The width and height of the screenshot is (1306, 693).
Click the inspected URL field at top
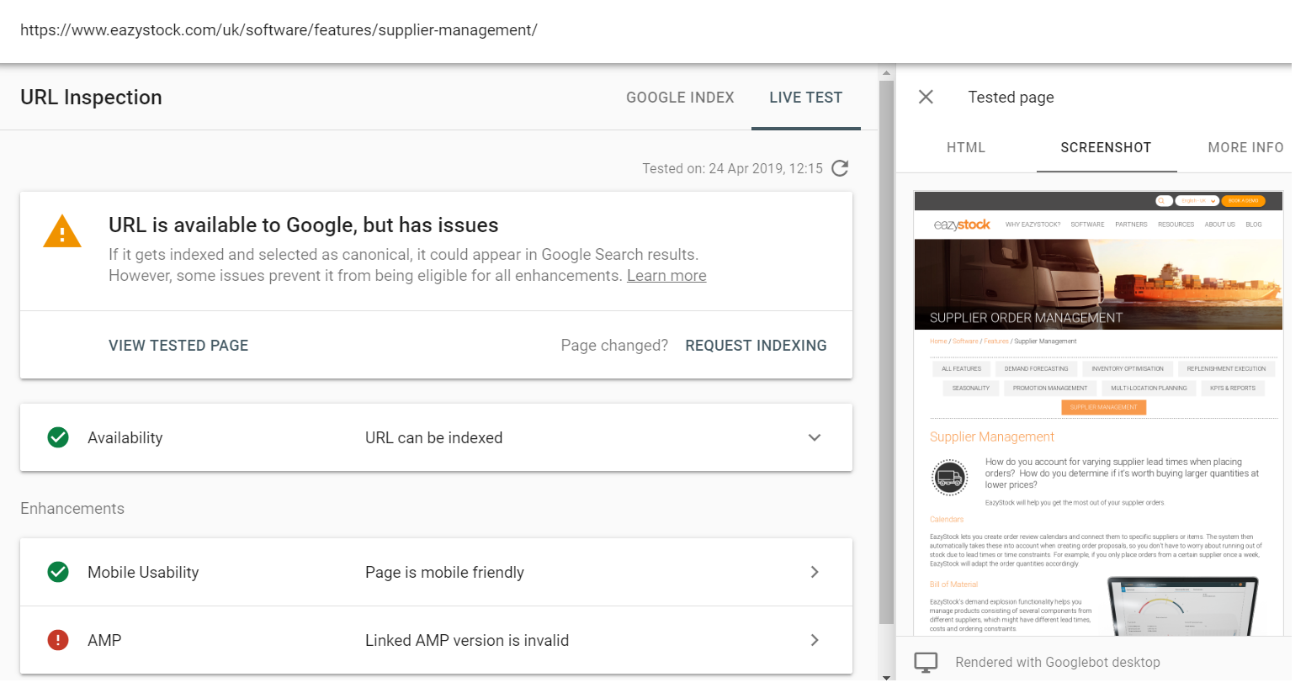(x=279, y=30)
